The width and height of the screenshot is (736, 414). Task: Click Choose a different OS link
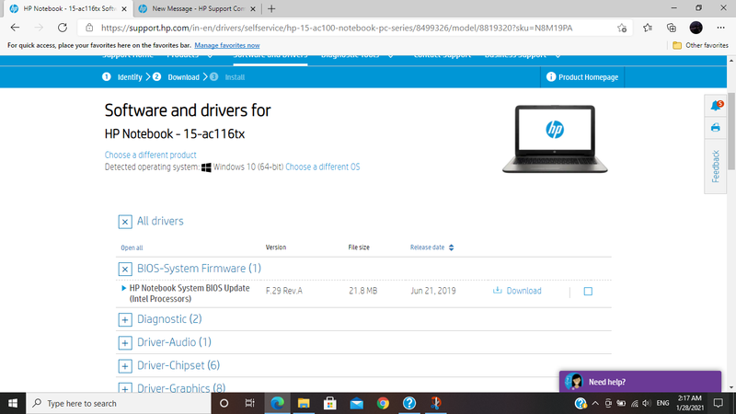[x=323, y=167]
